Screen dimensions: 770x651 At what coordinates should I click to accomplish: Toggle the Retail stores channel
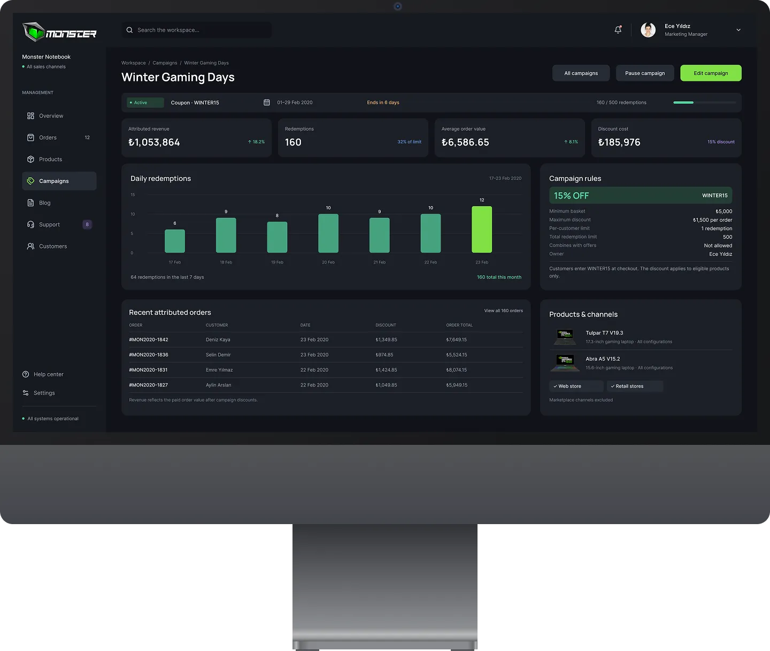click(635, 386)
